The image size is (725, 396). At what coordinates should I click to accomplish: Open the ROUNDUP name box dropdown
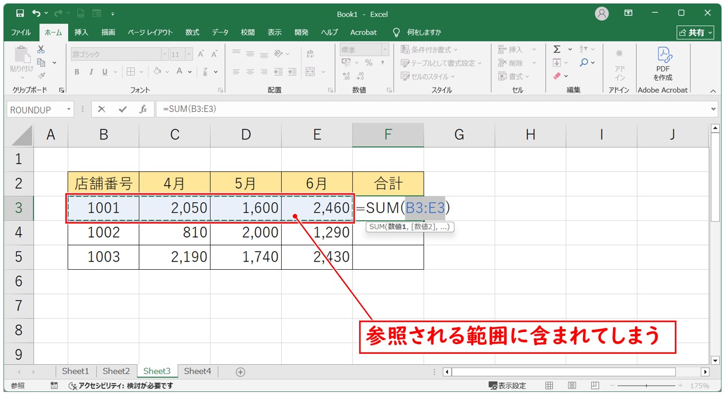point(69,110)
